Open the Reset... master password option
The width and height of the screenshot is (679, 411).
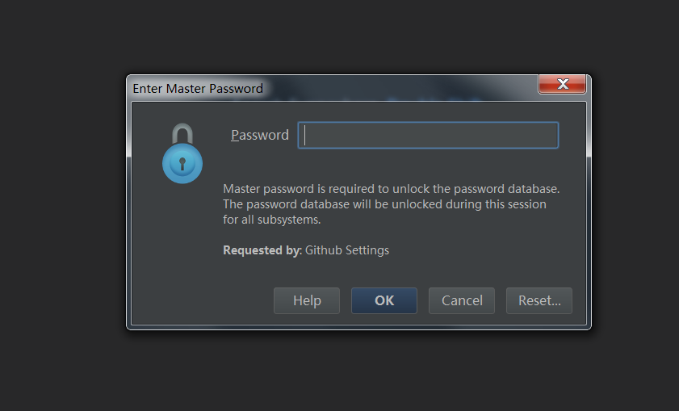pyautogui.click(x=539, y=300)
